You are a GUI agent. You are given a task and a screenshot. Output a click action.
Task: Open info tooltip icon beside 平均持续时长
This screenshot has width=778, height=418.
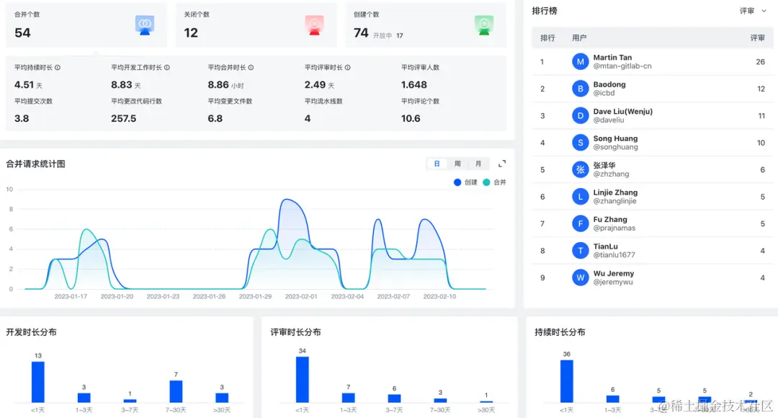[x=58, y=68]
